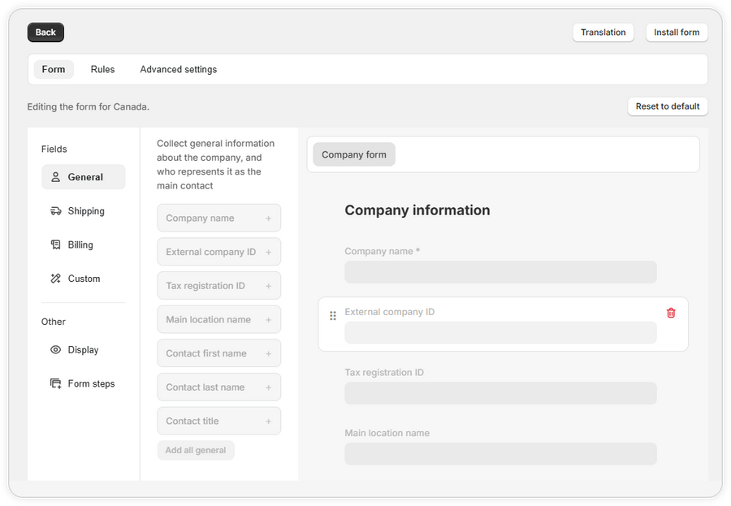731x506 pixels.
Task: Switch to the Form tab
Action: pyautogui.click(x=54, y=70)
